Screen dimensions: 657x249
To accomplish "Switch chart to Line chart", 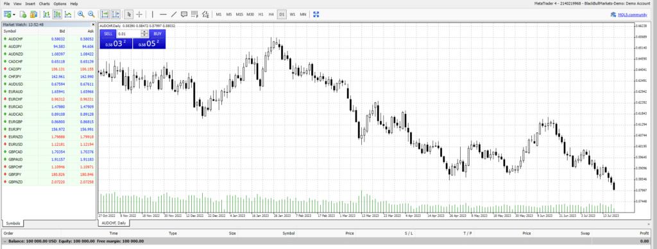I will tap(68, 14).
